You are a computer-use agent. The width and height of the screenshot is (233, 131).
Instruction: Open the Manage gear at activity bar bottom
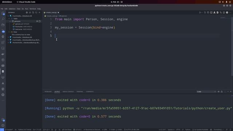click(3, 126)
